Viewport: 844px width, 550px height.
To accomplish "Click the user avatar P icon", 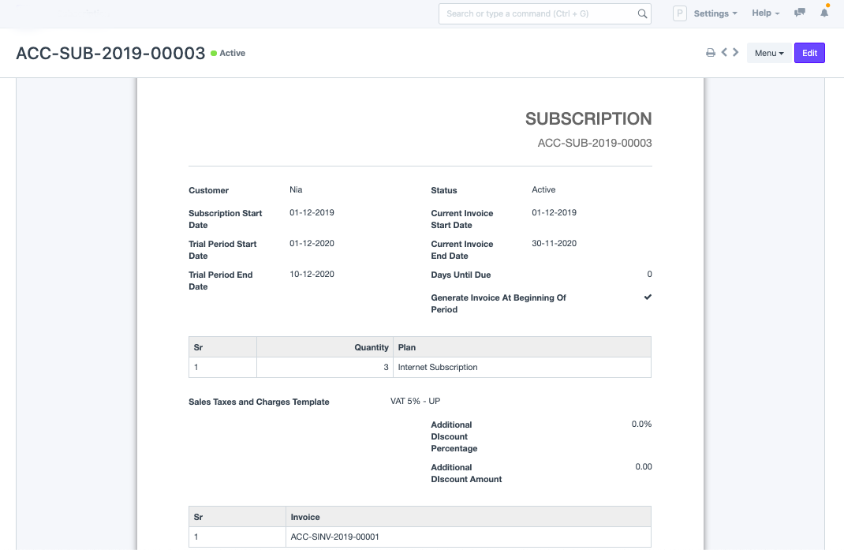I will click(679, 13).
